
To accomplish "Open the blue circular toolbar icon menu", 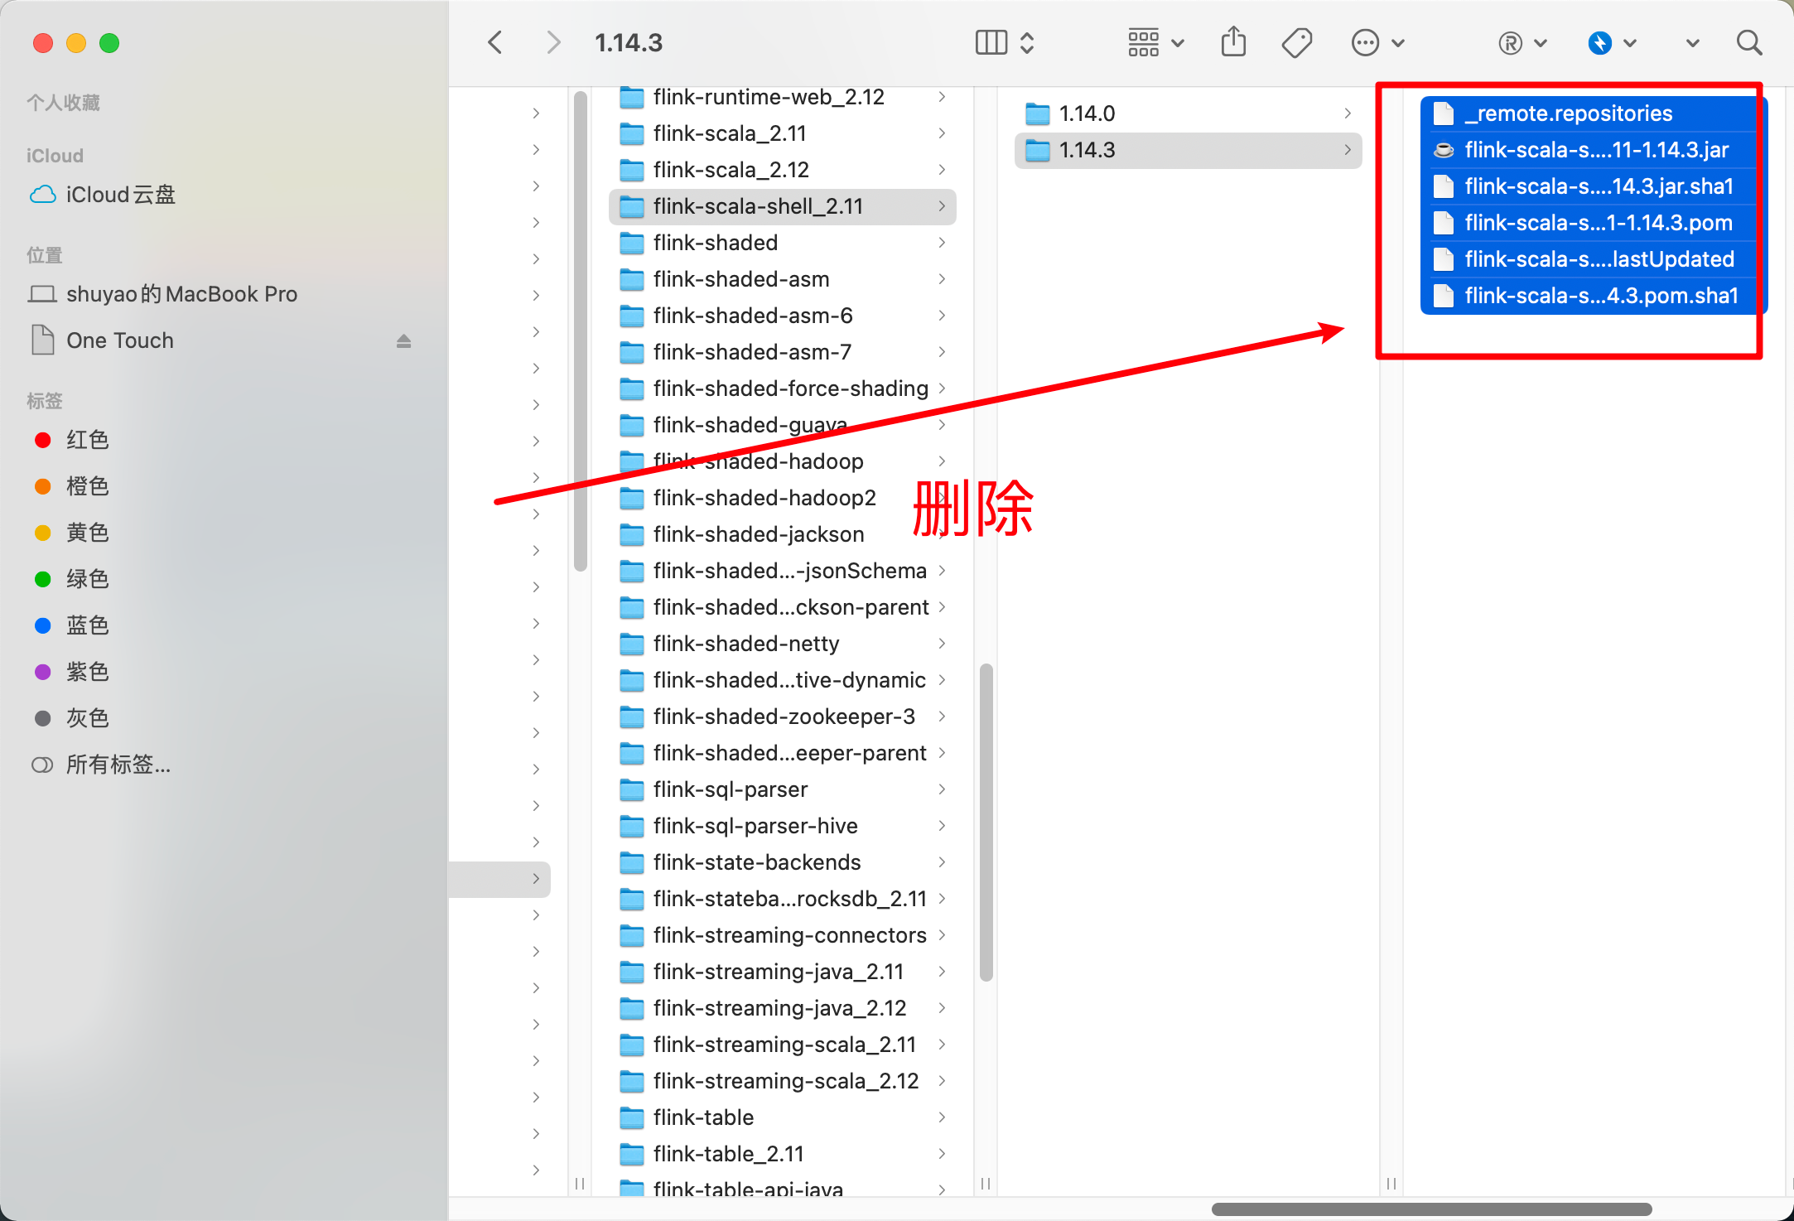I will point(1612,42).
